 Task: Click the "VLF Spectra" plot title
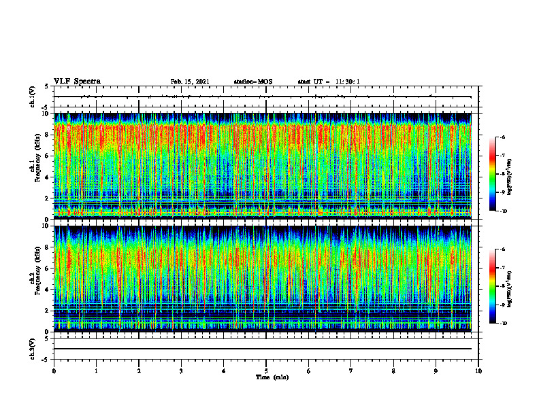[77, 82]
